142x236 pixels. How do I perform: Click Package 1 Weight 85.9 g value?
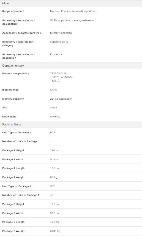[x=54, y=177]
